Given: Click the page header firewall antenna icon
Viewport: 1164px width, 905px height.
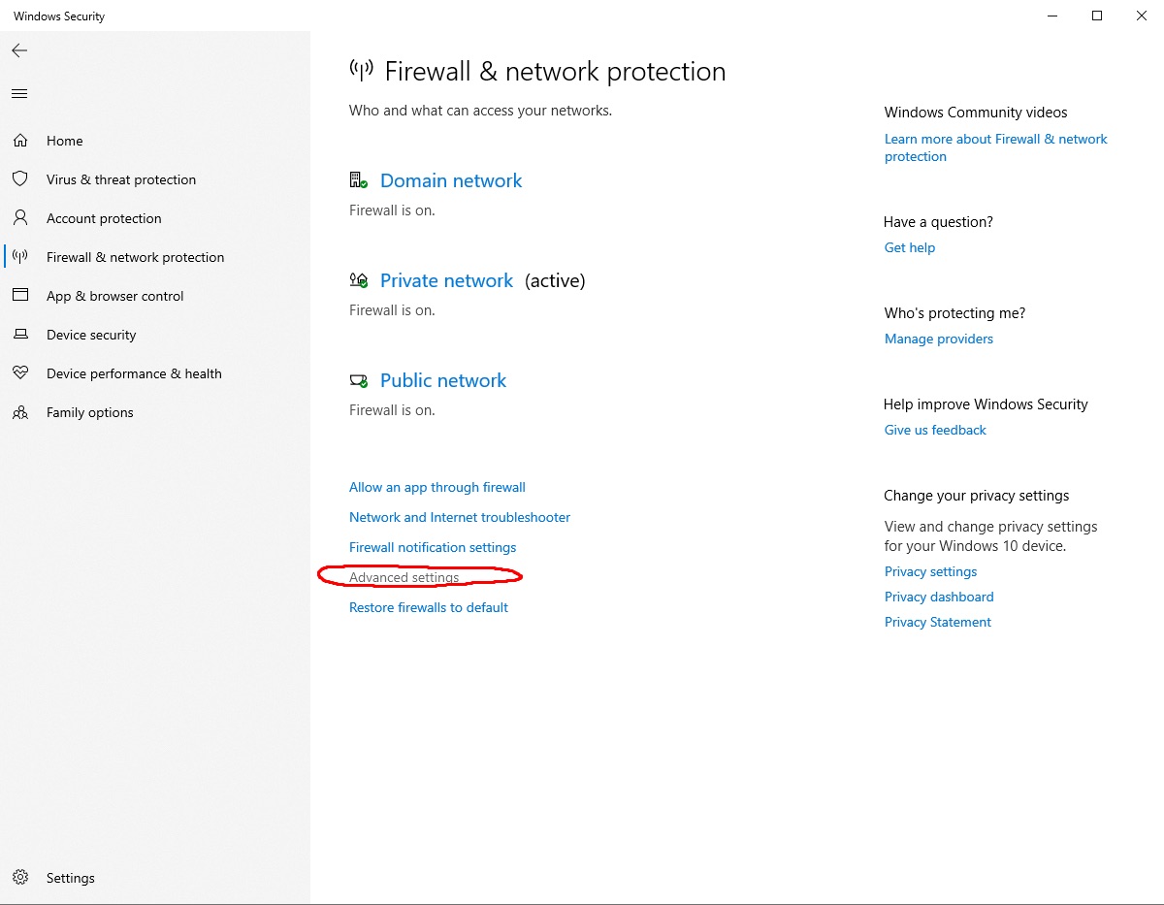Looking at the screenshot, I should tap(362, 70).
